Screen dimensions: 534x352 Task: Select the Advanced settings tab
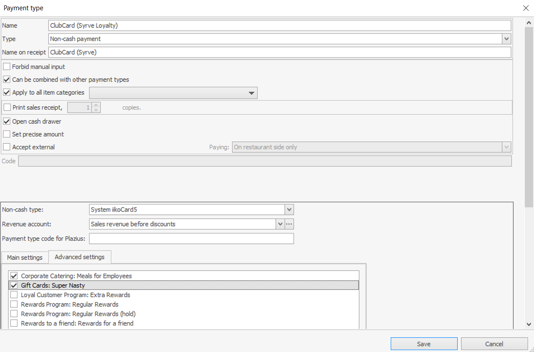pos(80,257)
